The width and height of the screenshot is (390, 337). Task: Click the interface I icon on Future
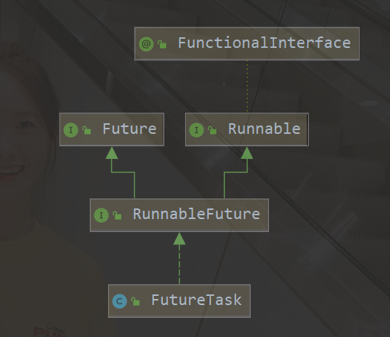[71, 130]
